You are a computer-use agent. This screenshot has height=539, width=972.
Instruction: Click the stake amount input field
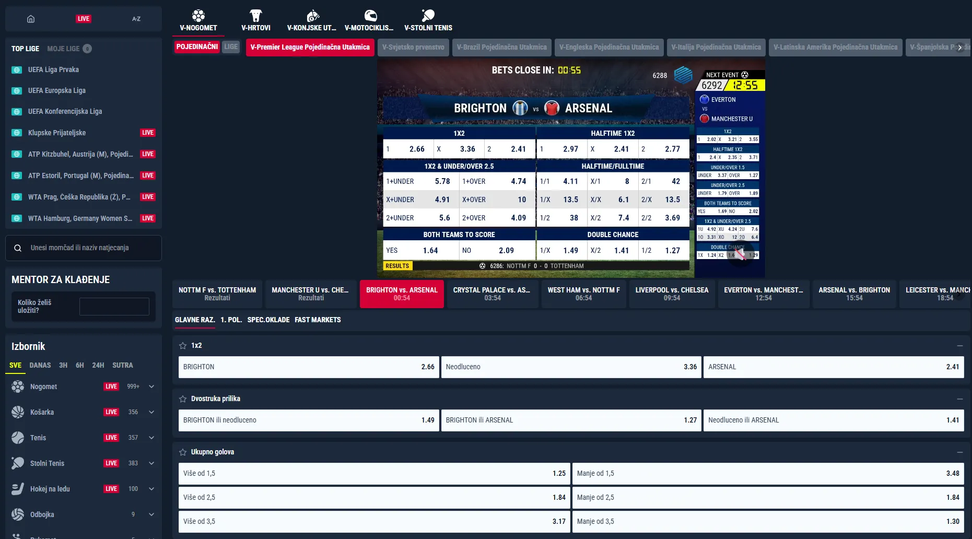click(114, 307)
